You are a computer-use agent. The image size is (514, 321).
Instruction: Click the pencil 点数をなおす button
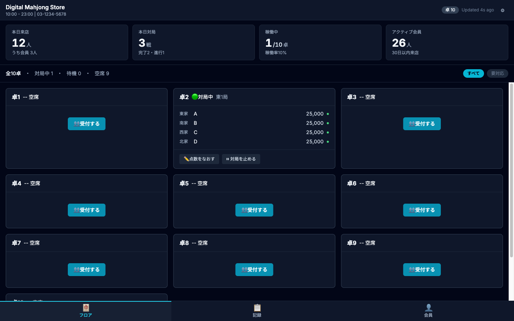tap(199, 159)
